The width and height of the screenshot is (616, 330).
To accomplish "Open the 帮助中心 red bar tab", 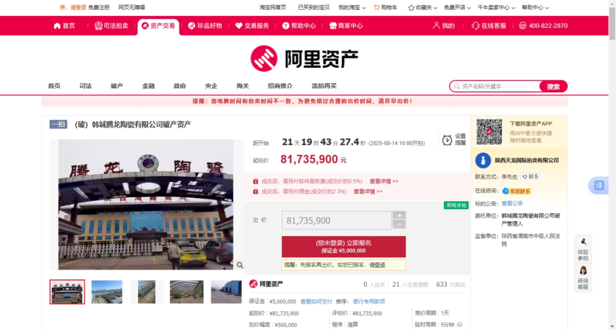I will pyautogui.click(x=299, y=26).
